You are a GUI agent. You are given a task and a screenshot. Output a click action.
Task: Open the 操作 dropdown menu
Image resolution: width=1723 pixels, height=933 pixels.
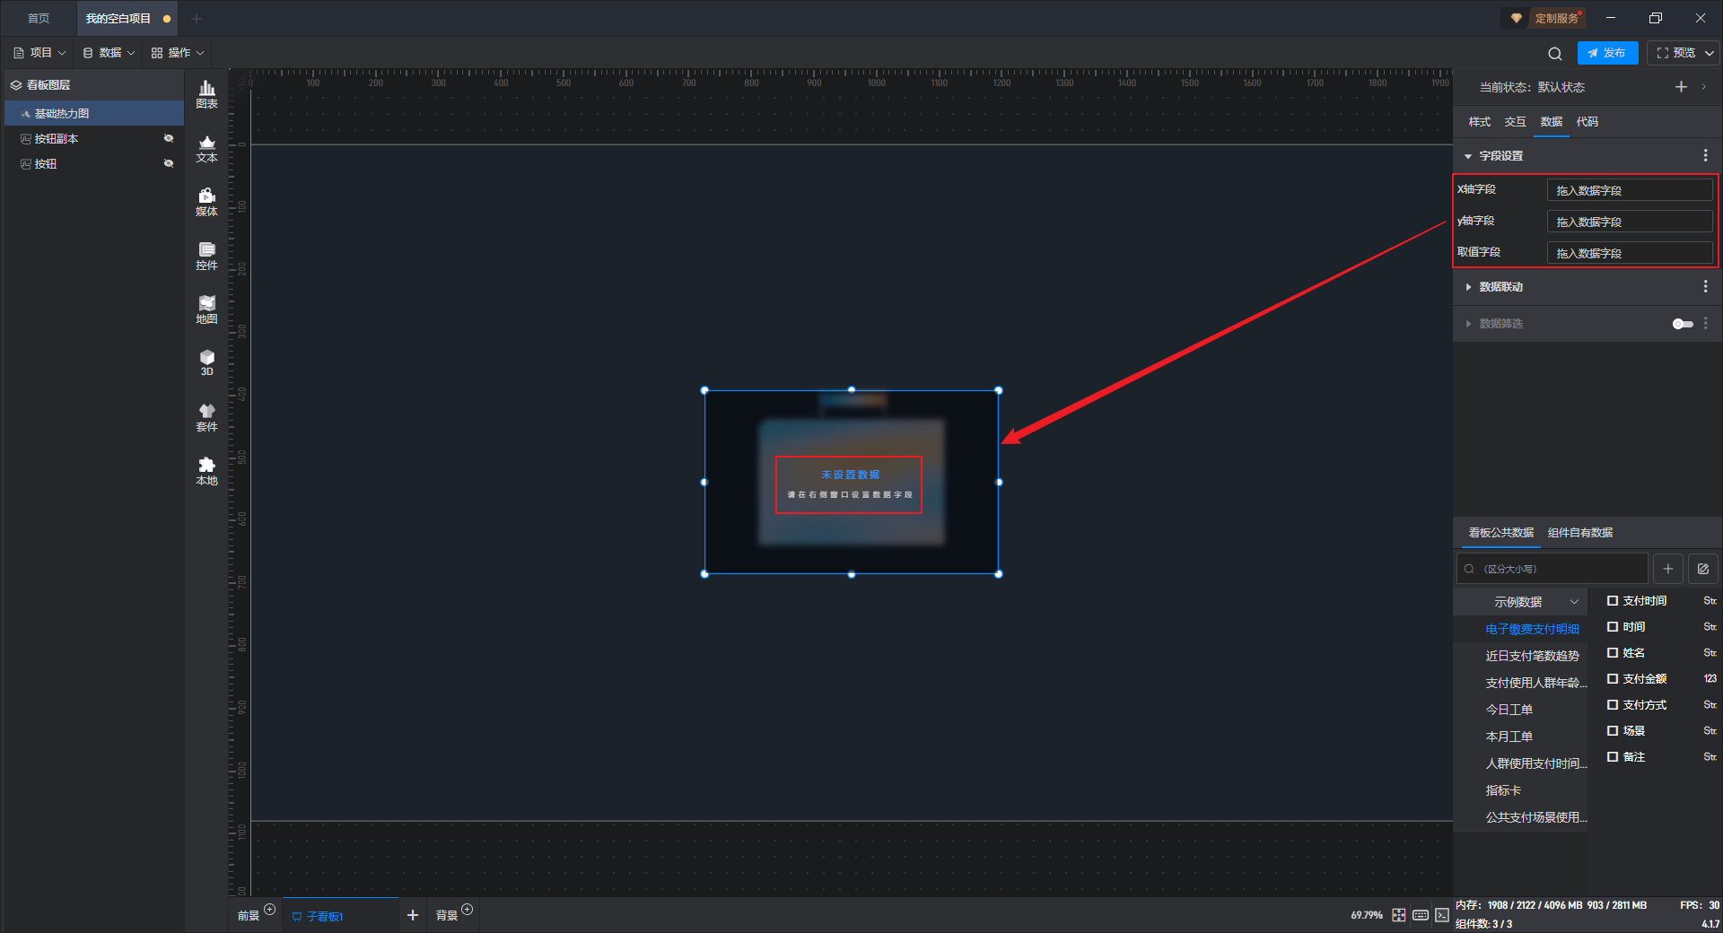[x=178, y=53]
